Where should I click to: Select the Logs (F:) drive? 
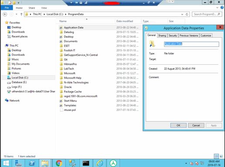pyautogui.click(x=17, y=87)
